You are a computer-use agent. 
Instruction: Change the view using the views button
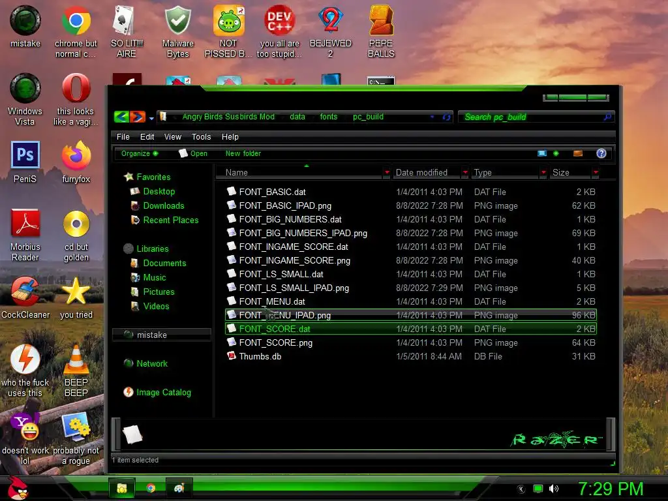542,153
